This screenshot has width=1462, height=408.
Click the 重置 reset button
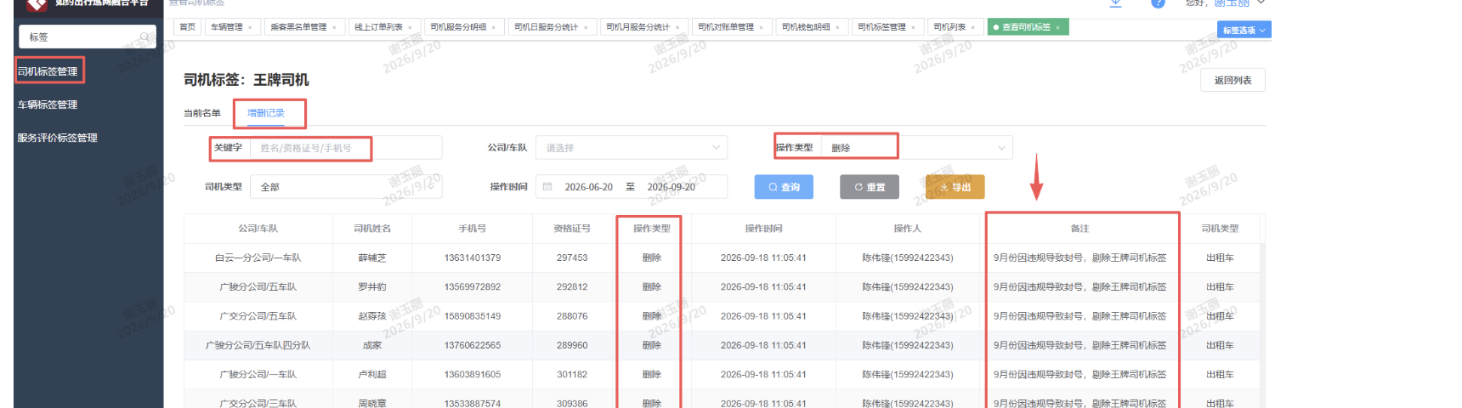tap(870, 187)
